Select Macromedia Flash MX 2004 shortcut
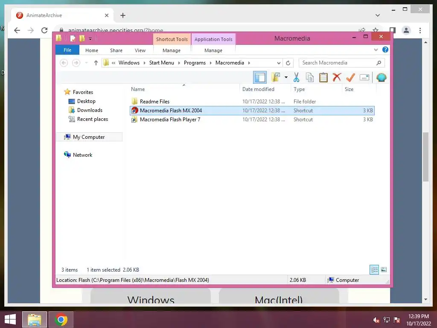437x328 pixels. coord(252,111)
